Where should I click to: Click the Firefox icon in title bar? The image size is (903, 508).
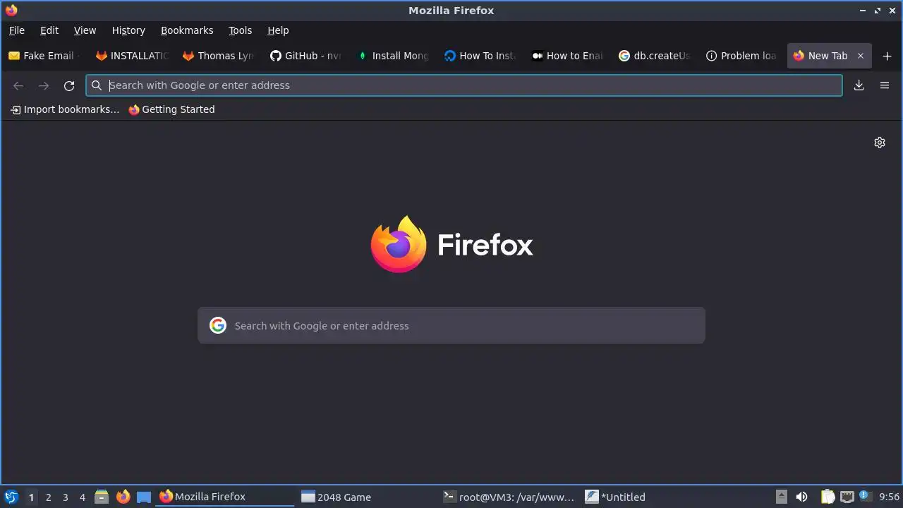[11, 10]
